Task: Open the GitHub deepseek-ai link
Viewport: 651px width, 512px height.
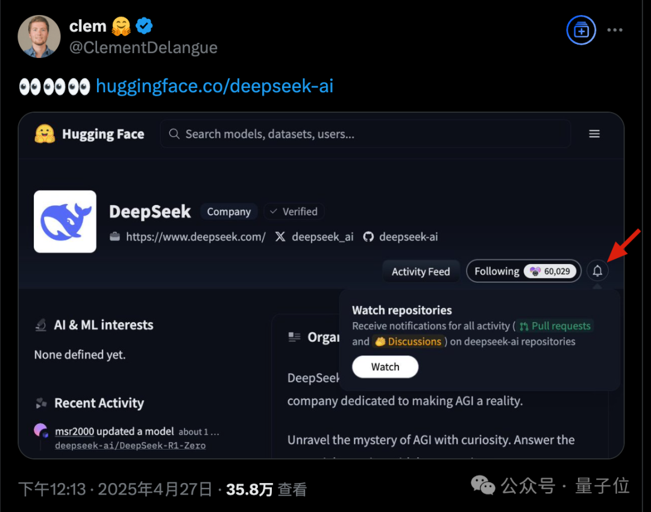Action: pos(401,236)
